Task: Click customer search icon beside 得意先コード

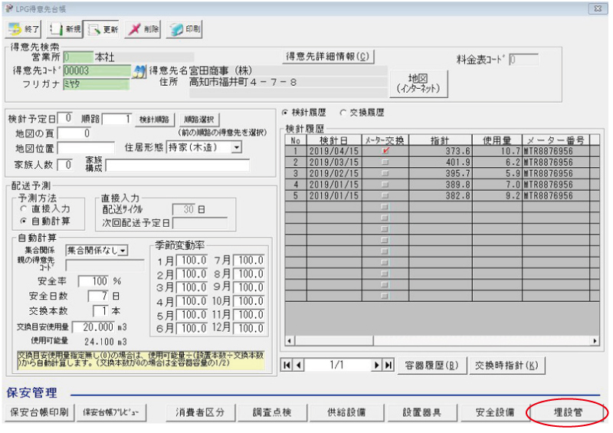Action: tap(139, 71)
